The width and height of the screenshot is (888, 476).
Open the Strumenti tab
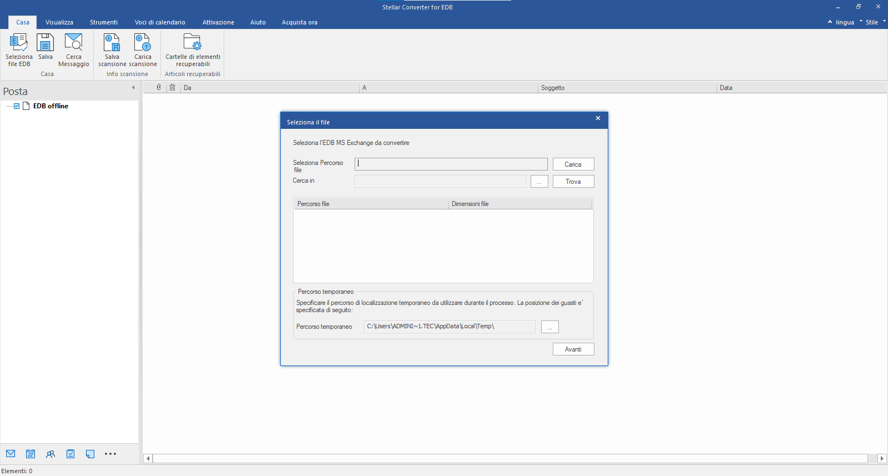(104, 22)
